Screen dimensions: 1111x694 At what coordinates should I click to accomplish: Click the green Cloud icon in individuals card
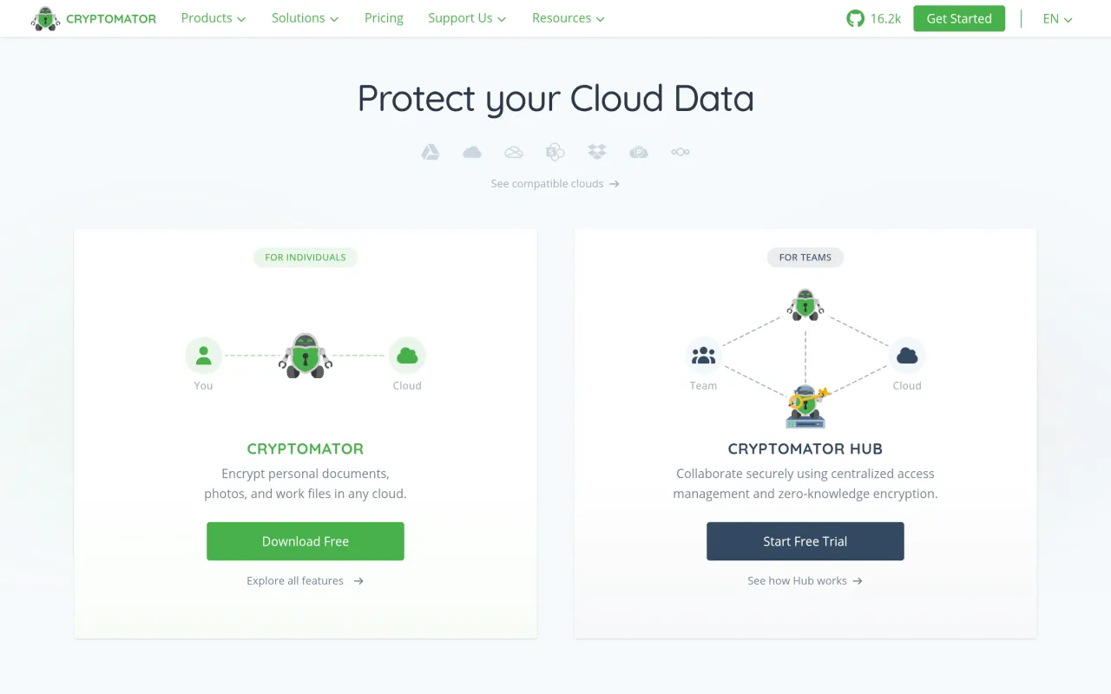coord(407,355)
